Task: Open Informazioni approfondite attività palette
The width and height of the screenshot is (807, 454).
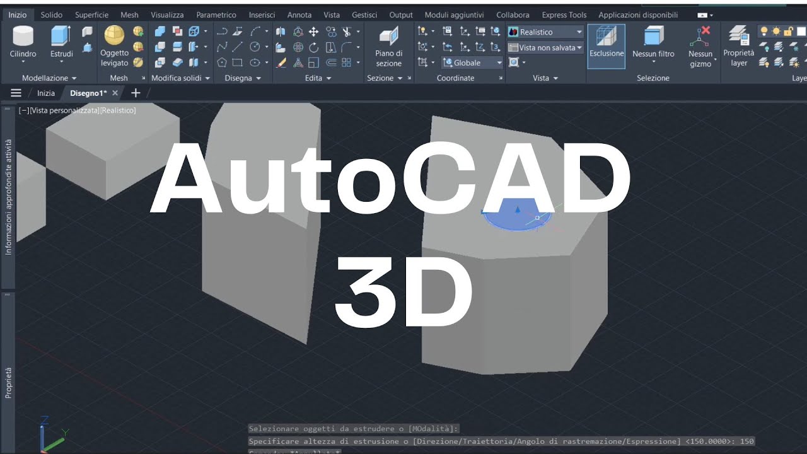Action: (8, 197)
